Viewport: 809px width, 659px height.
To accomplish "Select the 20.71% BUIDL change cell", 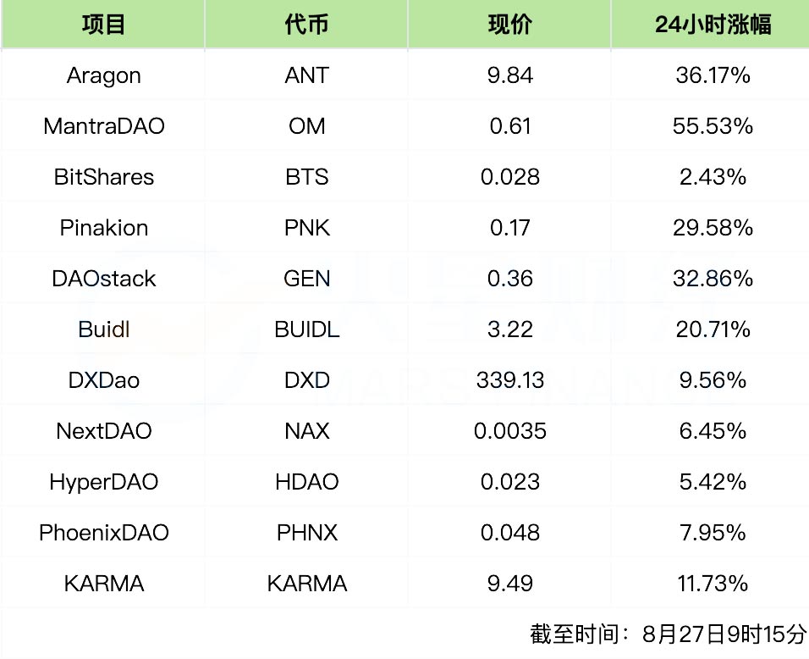I will click(x=713, y=329).
